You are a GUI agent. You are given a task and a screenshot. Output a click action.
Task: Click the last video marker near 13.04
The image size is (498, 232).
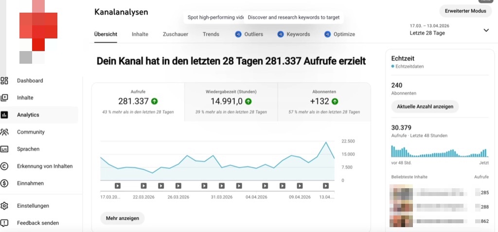point(325,186)
